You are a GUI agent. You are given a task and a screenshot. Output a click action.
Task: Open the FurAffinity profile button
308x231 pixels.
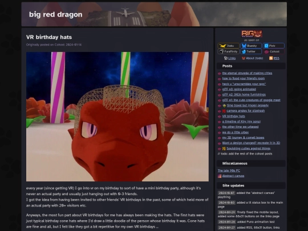[229, 51]
